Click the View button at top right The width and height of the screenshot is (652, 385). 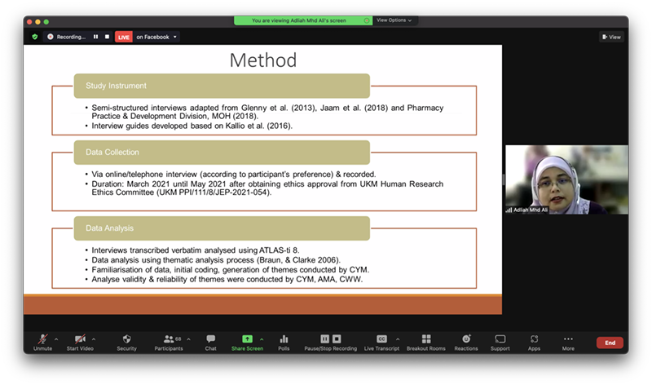611,37
